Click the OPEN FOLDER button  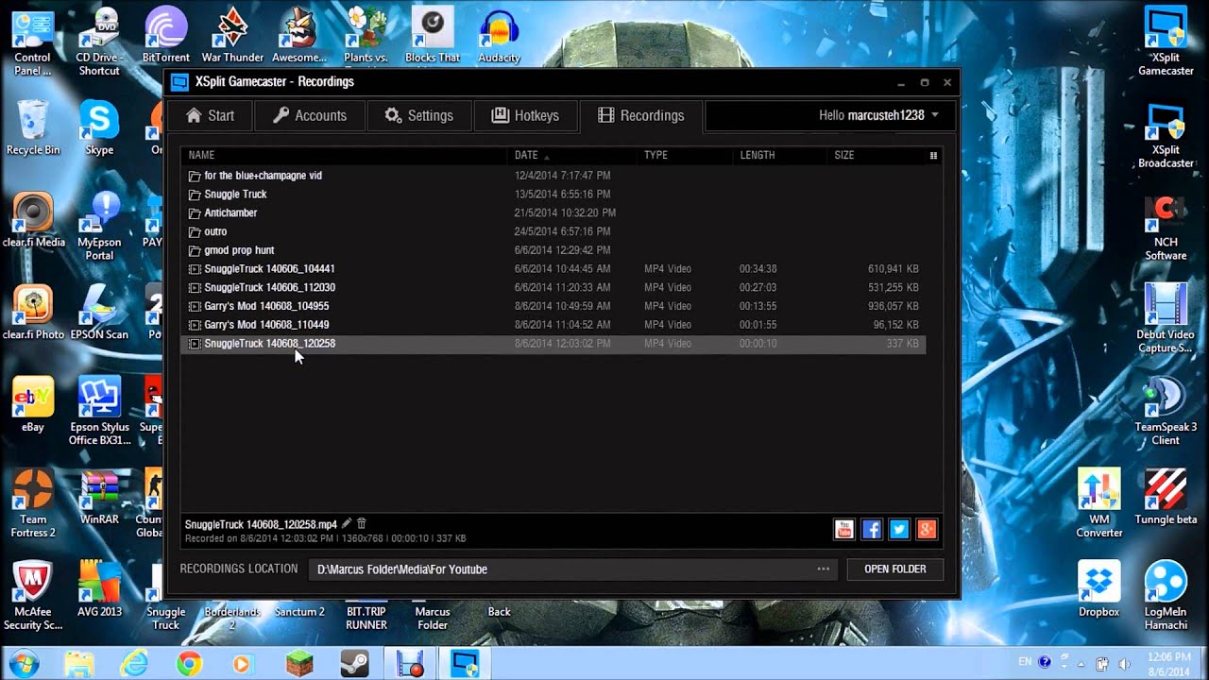coord(894,569)
